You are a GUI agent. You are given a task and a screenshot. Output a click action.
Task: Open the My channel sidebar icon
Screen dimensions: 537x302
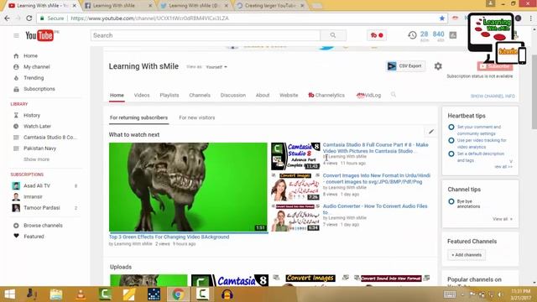click(16, 67)
